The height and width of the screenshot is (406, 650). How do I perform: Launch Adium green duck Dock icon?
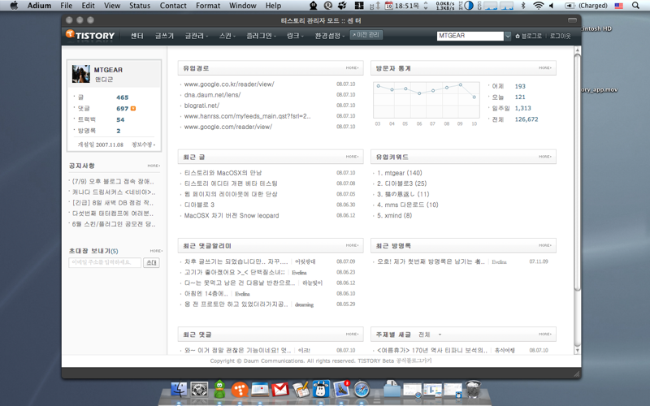pos(219,390)
